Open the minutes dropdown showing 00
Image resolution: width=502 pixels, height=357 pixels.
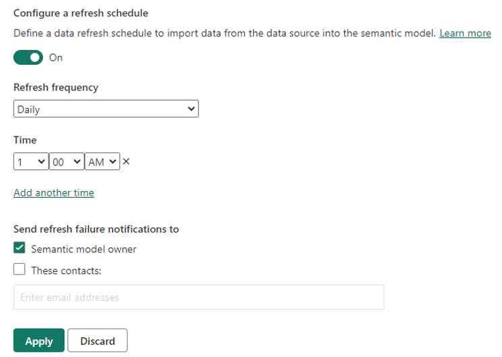click(67, 162)
